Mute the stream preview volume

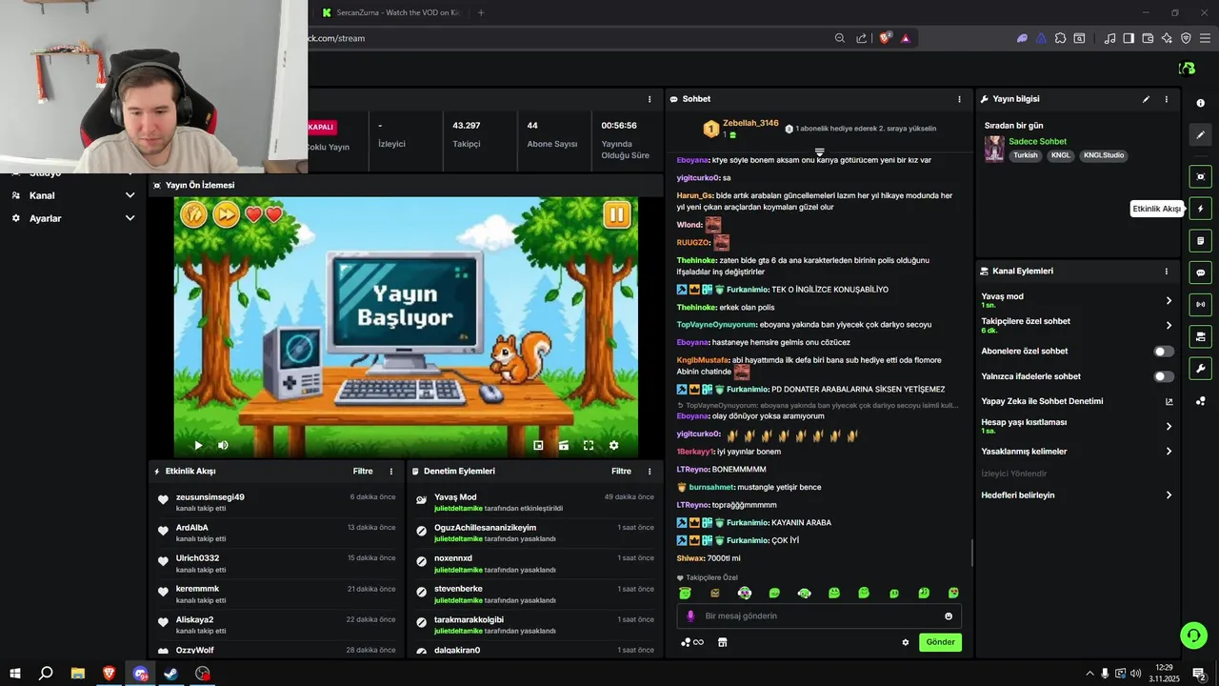point(223,445)
